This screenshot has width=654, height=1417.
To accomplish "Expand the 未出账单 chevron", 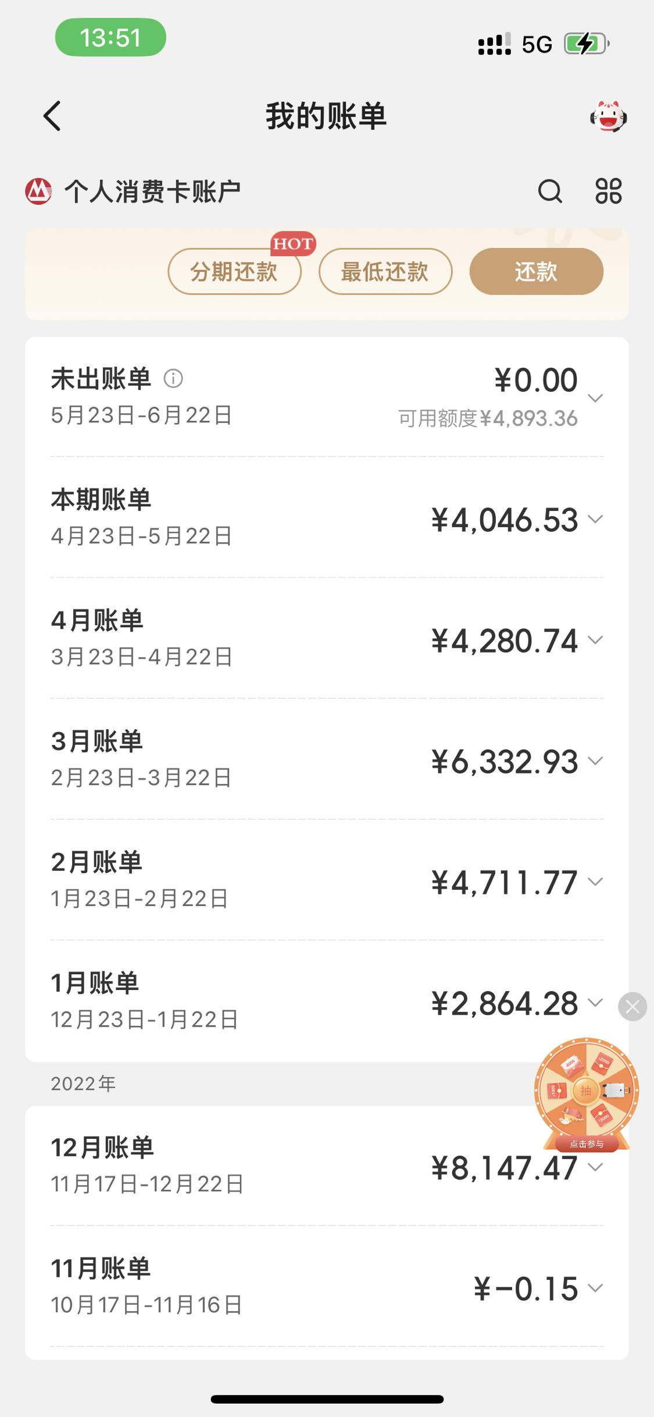I will point(595,398).
